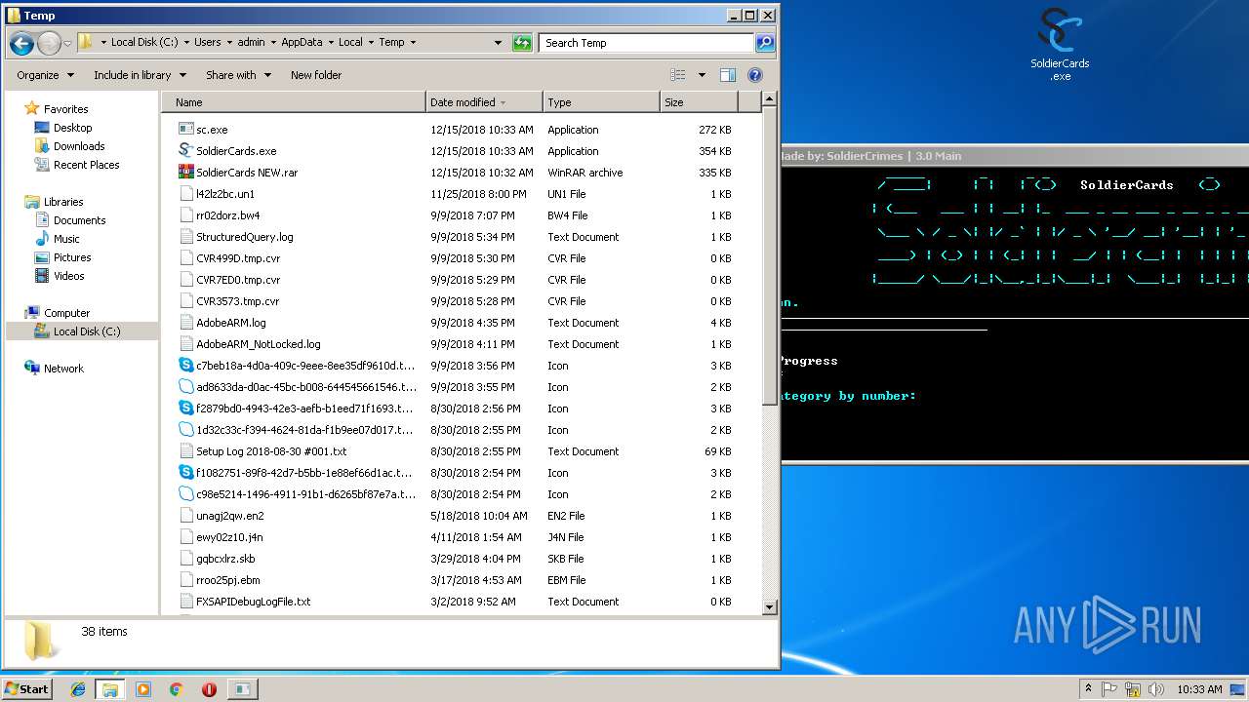Select the sc.exe file icon
This screenshot has height=702, width=1249.
pos(186,130)
